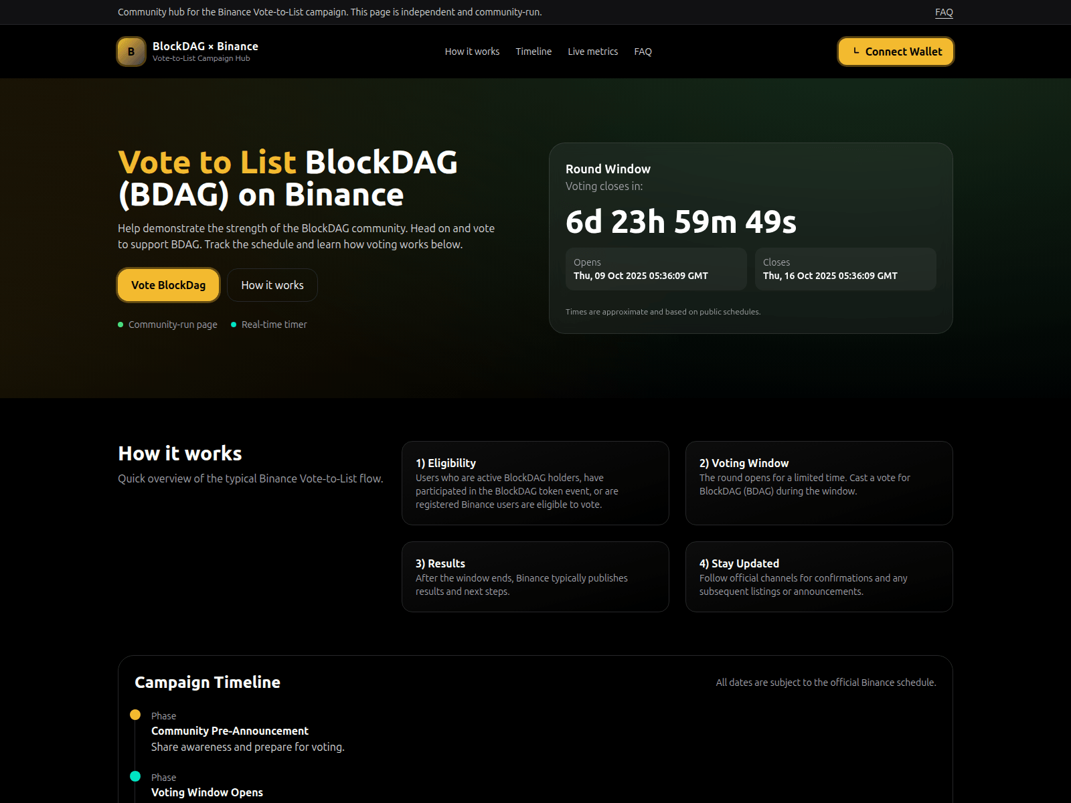Click the 3) Results card
Screen dimensions: 1071x803
(535, 577)
